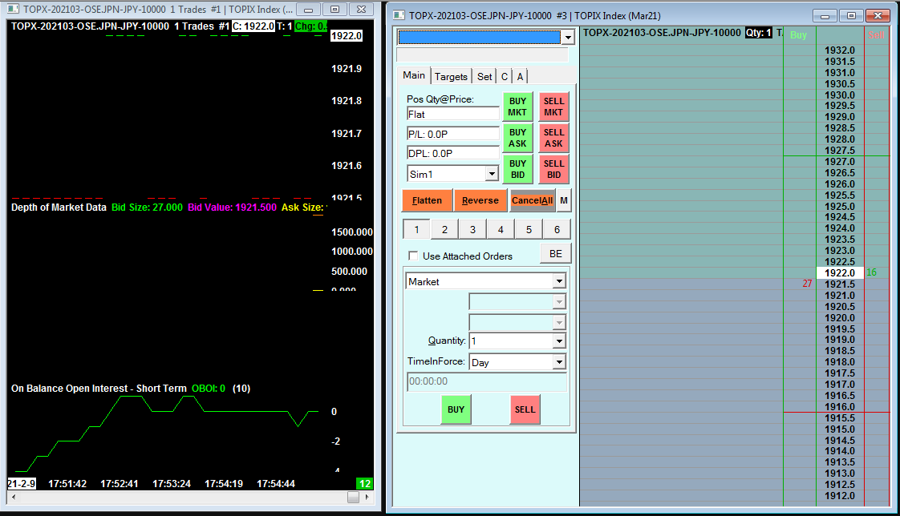Click the Bid Value: 1921.500 label
The height and width of the screenshot is (516, 900).
click(232, 207)
